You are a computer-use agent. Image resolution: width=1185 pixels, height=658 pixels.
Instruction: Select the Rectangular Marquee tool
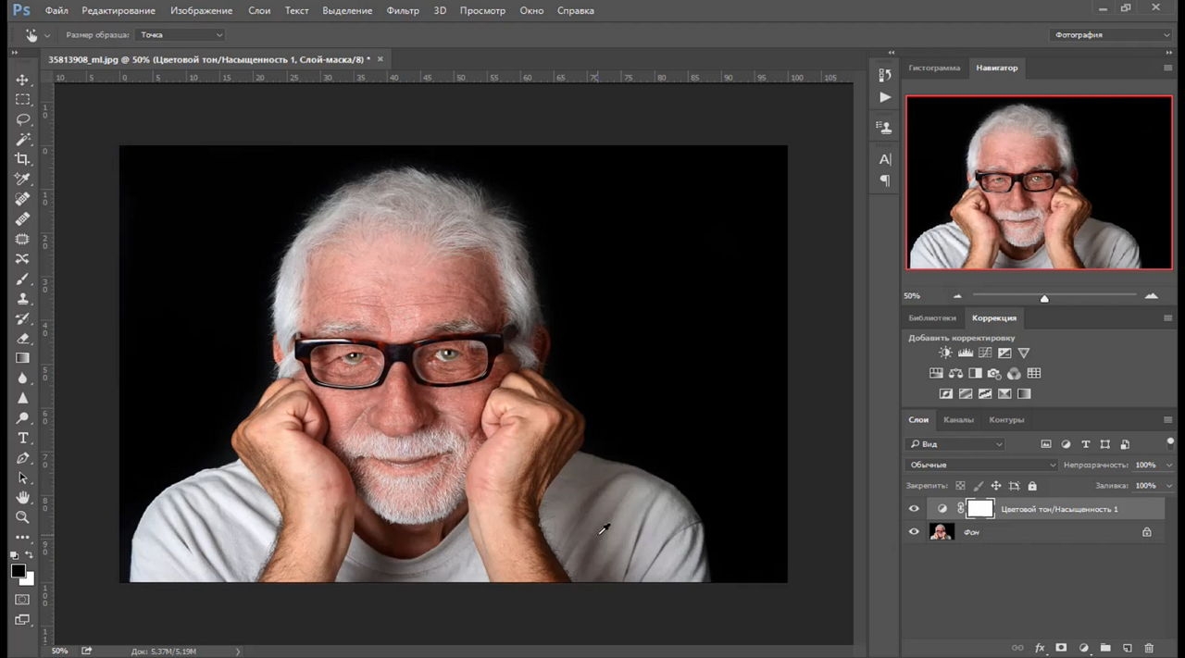(23, 100)
